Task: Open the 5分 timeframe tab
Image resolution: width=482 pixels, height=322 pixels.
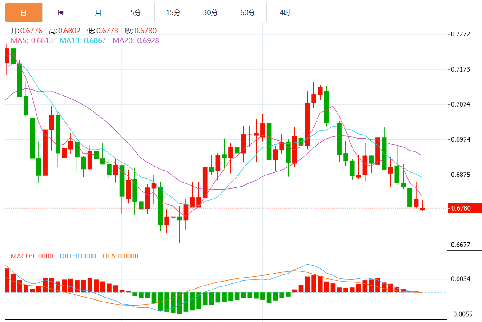Action: [x=136, y=12]
